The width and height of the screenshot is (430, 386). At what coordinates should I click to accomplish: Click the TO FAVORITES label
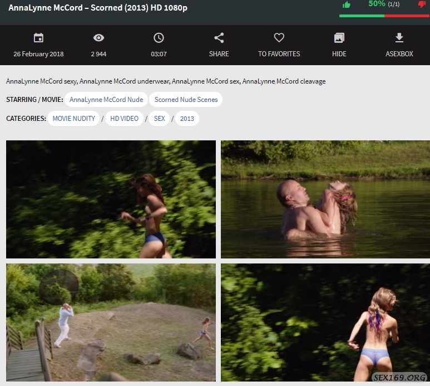point(279,54)
